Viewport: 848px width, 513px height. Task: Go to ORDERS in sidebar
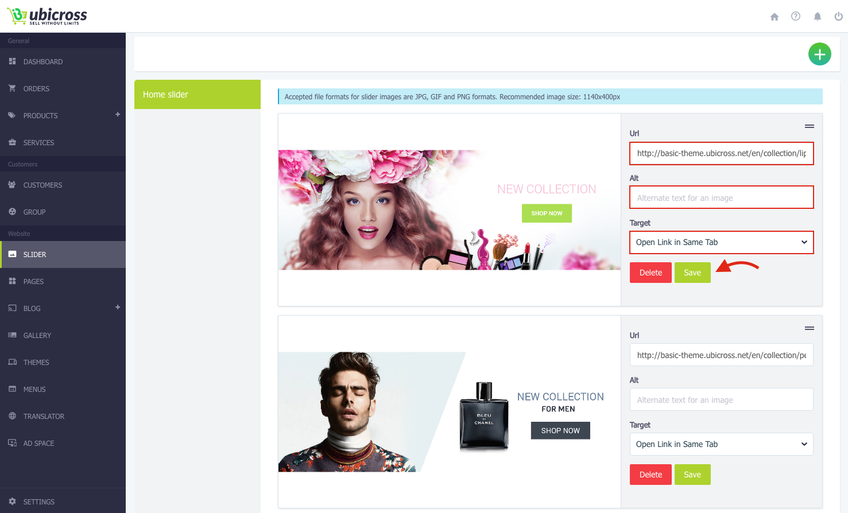point(63,88)
